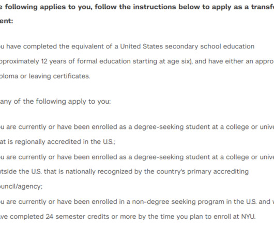The width and height of the screenshot is (274, 228).
Task: Click the 'any of the following apply to you:' line
Action: click(55, 102)
